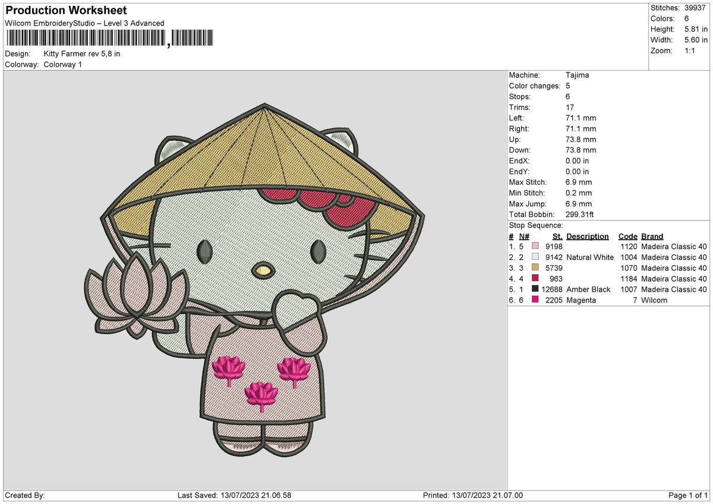Click the 'Code' column header

coord(628,237)
